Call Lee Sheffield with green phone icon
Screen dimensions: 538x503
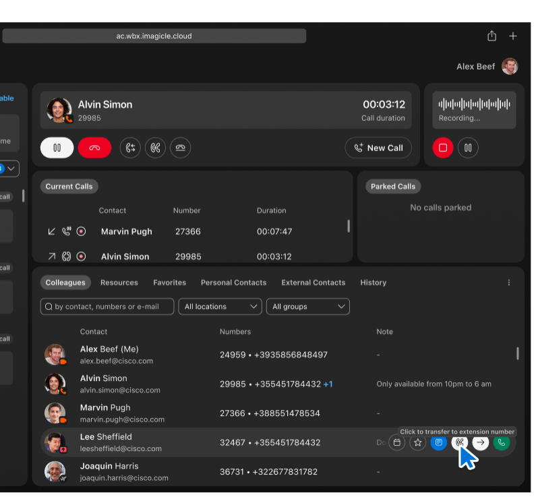tap(502, 442)
